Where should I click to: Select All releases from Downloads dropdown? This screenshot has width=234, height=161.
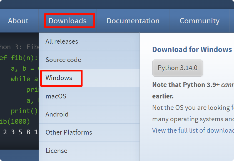[x=62, y=41]
